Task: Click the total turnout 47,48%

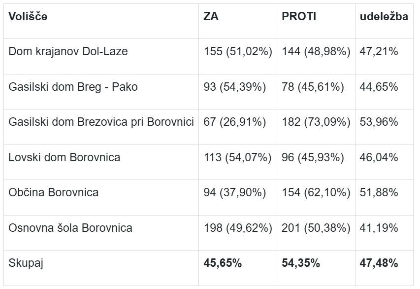Action: (x=379, y=263)
